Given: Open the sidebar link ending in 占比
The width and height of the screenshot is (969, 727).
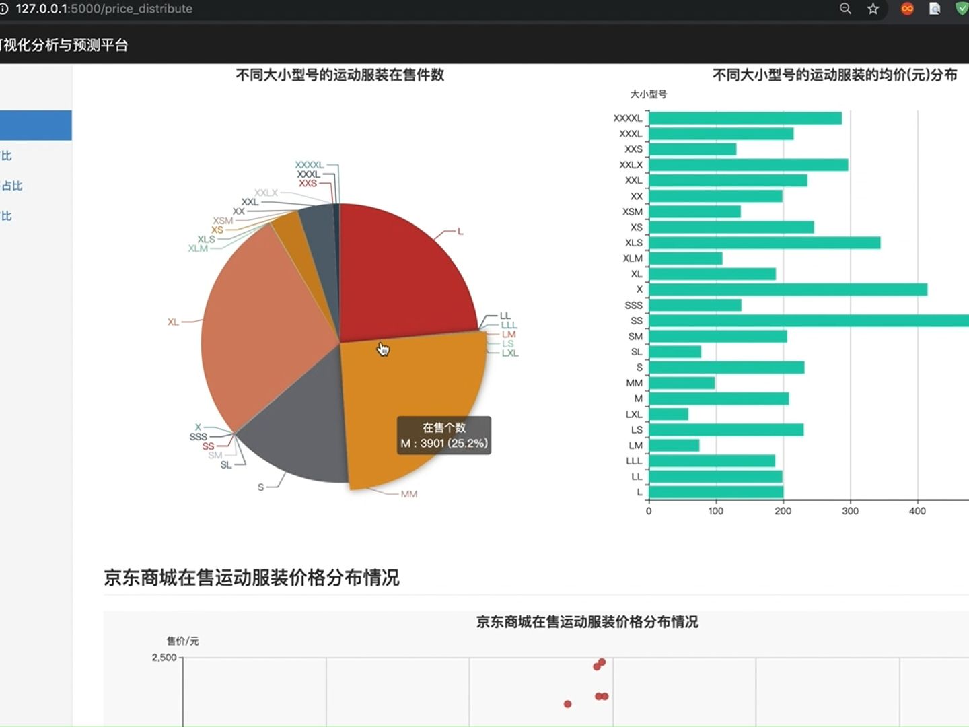Looking at the screenshot, I should (x=11, y=186).
